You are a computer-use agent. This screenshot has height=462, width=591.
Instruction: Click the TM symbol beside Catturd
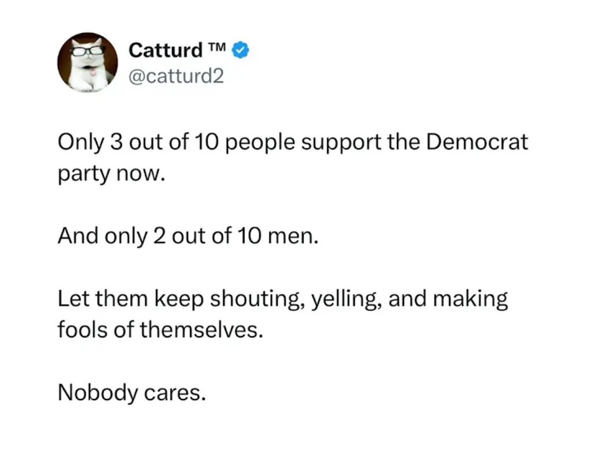[219, 47]
